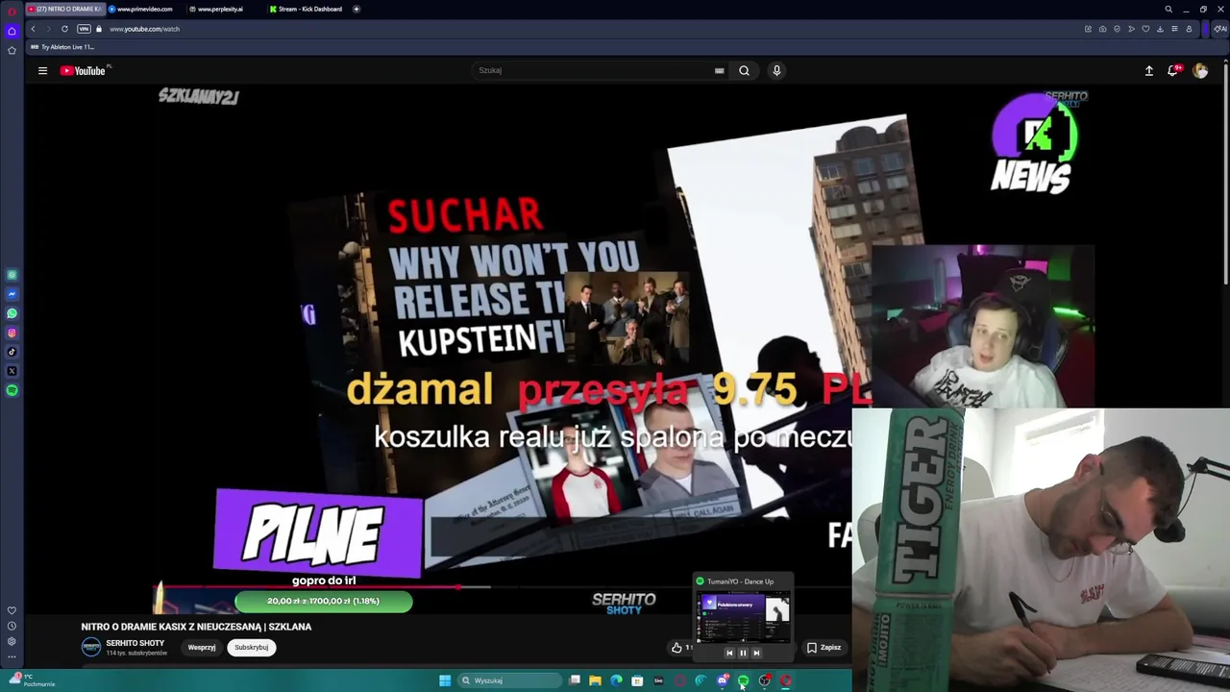
Task: Switch to the Stream - Kick Dashboard tab
Action: 306,9
